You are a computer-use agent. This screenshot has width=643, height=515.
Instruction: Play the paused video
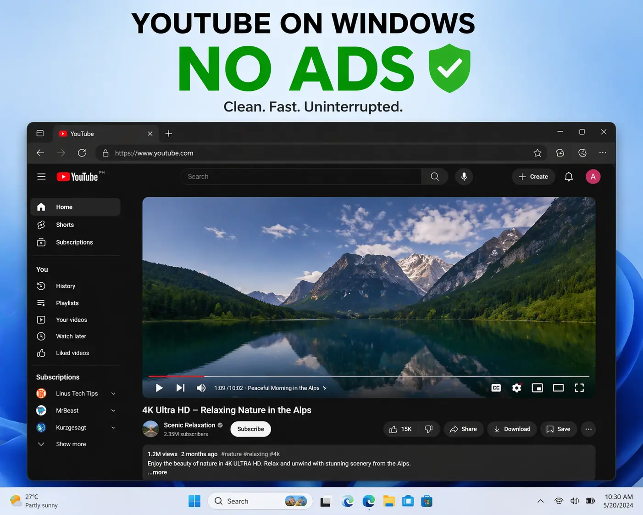[x=159, y=388]
